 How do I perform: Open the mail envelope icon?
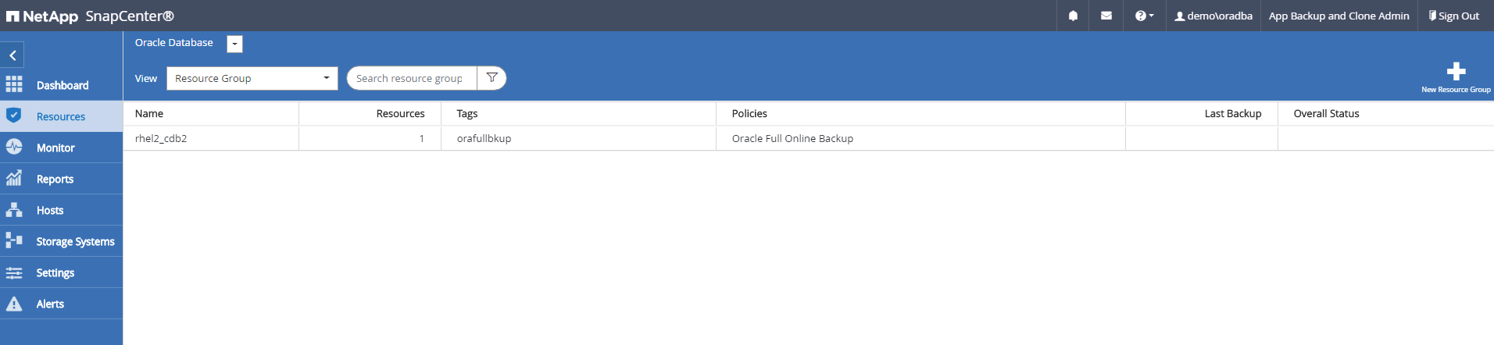tap(1106, 16)
